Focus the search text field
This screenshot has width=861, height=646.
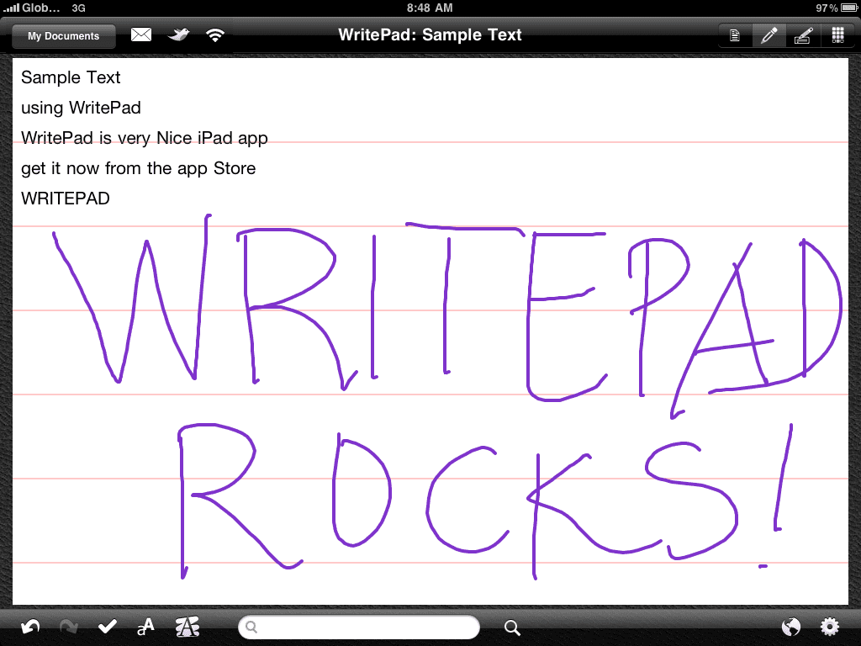(359, 627)
